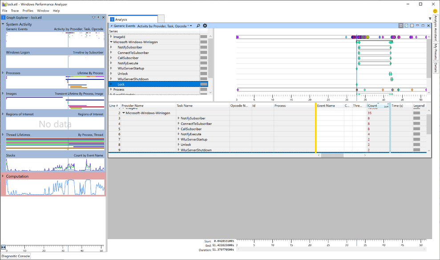
Task: Pin the Graph Explorer panel
Action: (98, 17)
